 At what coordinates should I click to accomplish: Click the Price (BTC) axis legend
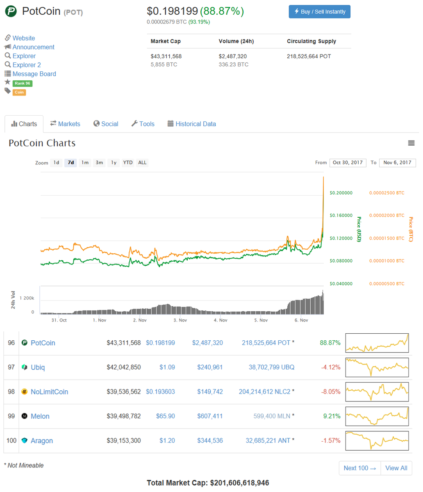[x=411, y=229]
